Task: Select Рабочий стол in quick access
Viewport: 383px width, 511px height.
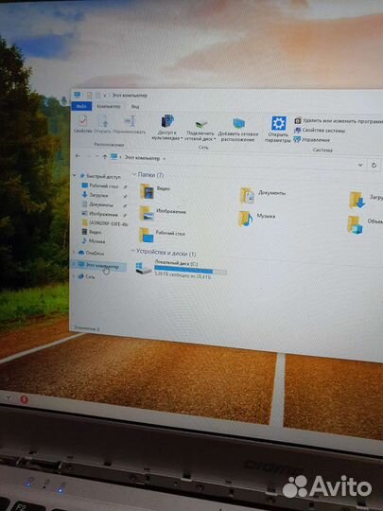Action: pyautogui.click(x=103, y=185)
